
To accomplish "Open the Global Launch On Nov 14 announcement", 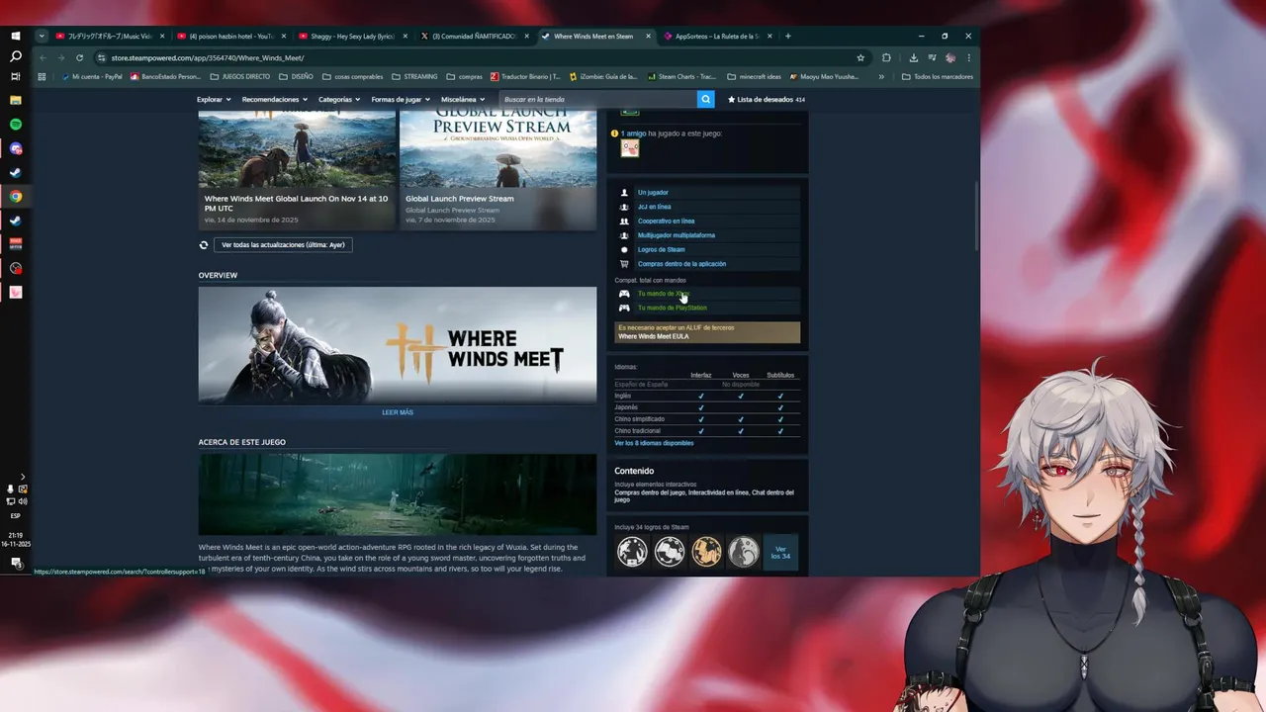I will pyautogui.click(x=297, y=170).
